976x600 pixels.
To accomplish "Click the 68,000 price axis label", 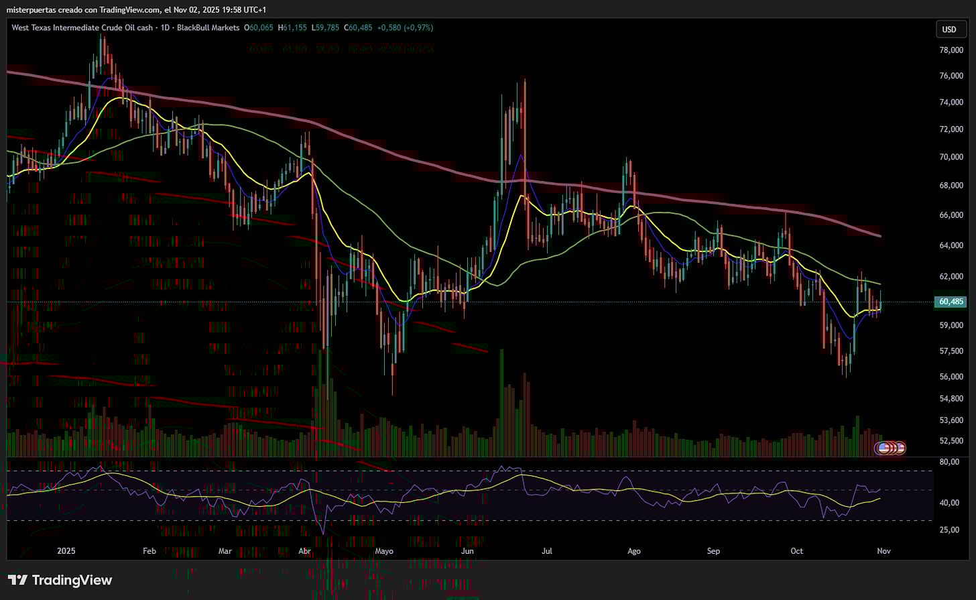I will (x=952, y=186).
